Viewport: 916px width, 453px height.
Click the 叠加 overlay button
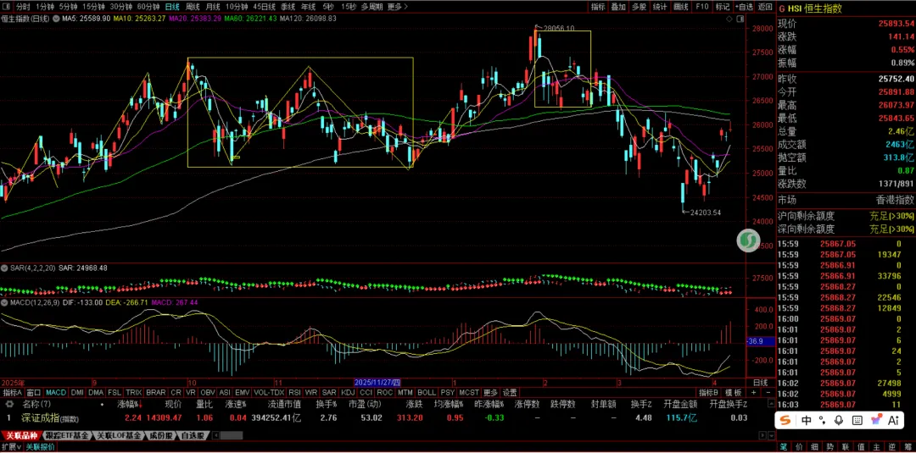[x=618, y=7]
